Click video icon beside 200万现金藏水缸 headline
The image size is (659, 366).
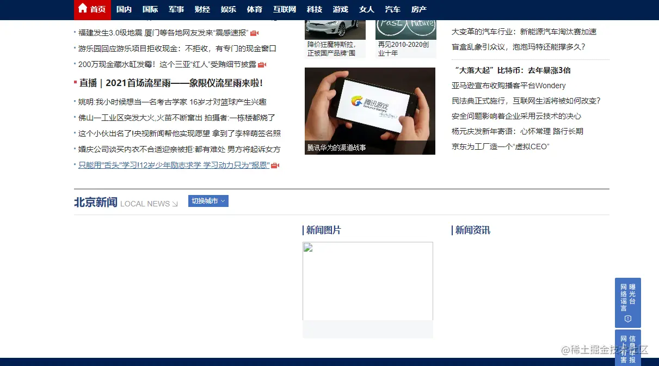point(262,65)
